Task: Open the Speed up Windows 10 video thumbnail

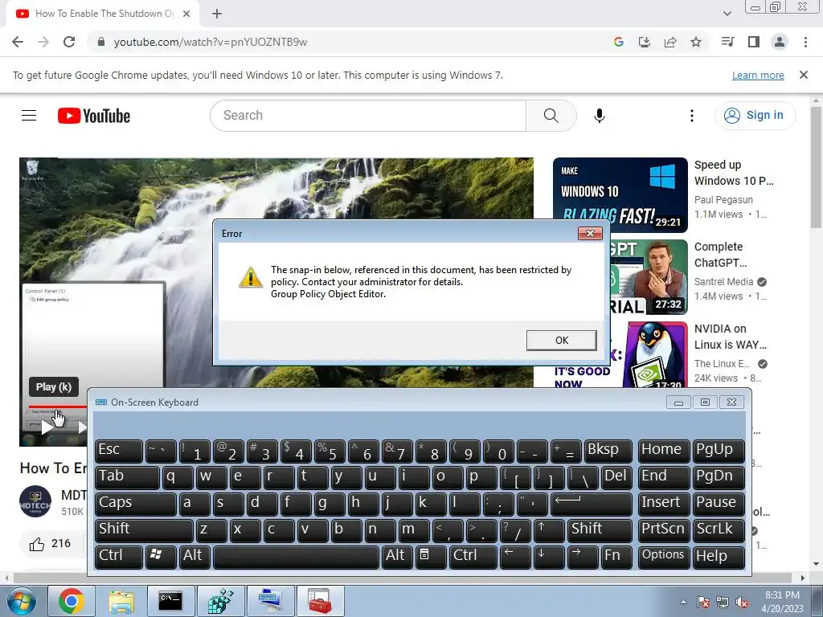Action: [x=620, y=194]
